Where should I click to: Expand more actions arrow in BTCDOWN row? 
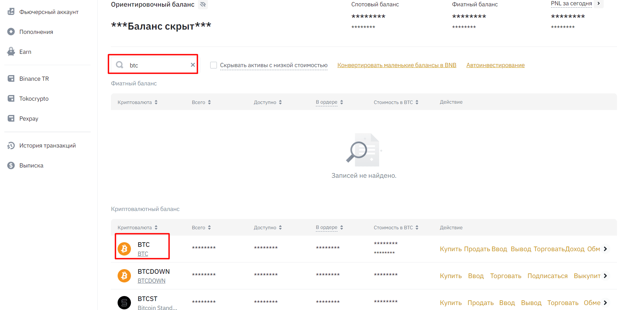pyautogui.click(x=605, y=276)
